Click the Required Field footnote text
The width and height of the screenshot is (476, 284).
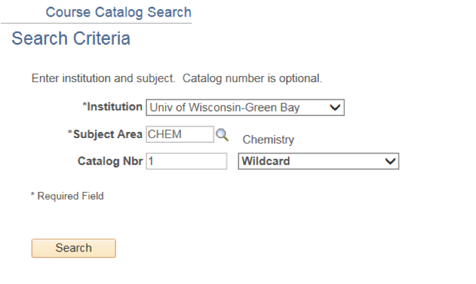[x=70, y=196]
